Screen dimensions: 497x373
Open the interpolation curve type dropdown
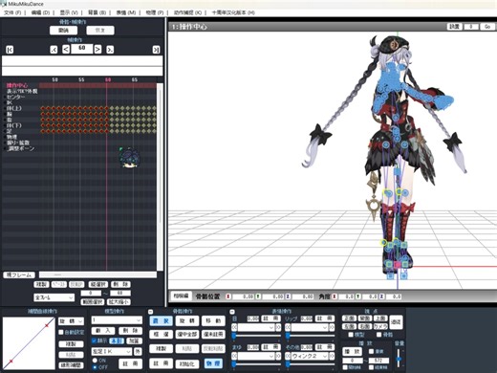tap(71, 321)
